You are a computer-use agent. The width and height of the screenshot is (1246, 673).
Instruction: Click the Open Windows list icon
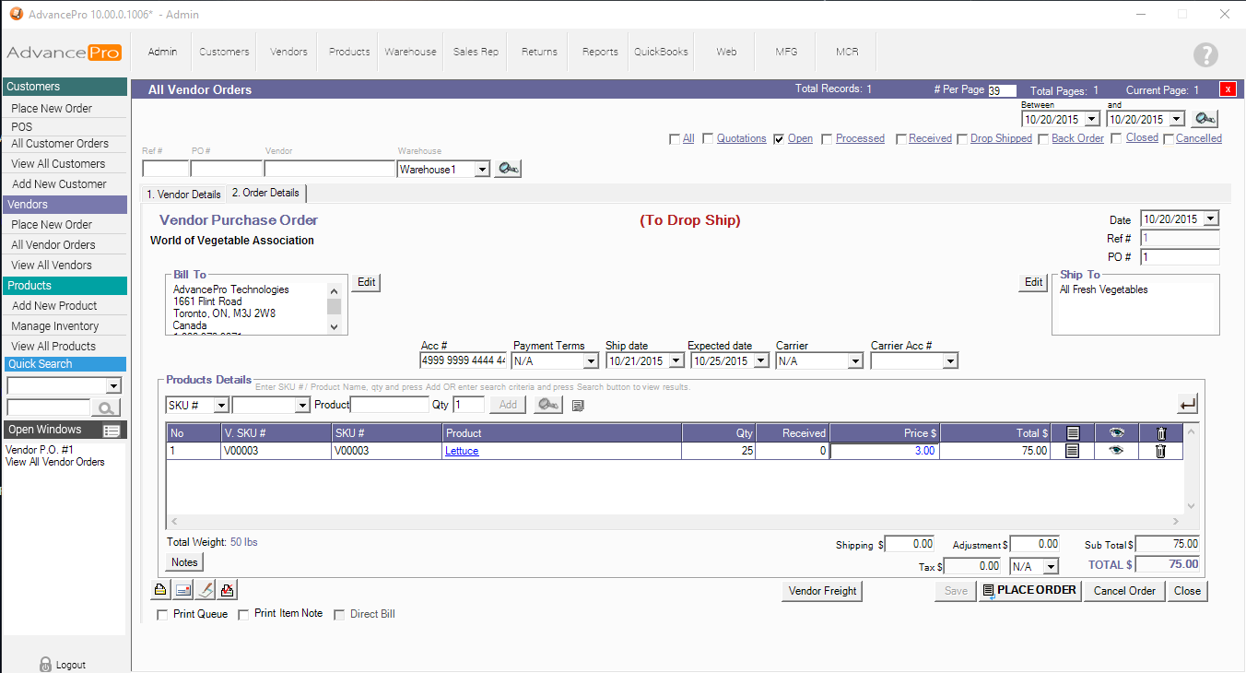[x=112, y=431]
